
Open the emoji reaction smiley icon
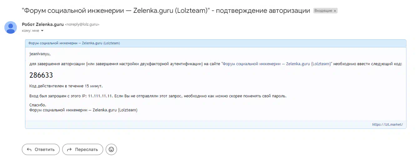tap(111, 149)
